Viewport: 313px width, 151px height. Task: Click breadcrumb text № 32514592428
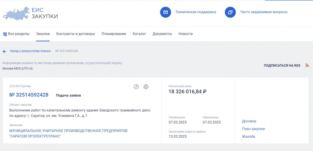pyautogui.click(x=67, y=51)
